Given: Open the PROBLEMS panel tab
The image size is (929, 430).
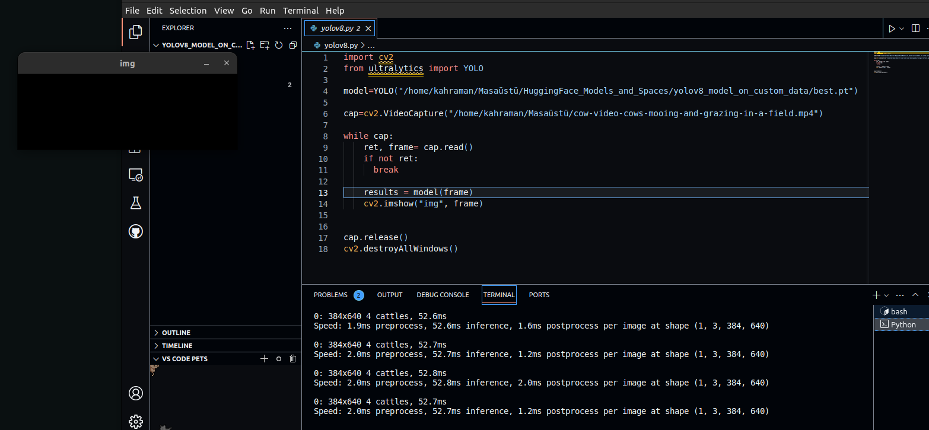Looking at the screenshot, I should [330, 295].
